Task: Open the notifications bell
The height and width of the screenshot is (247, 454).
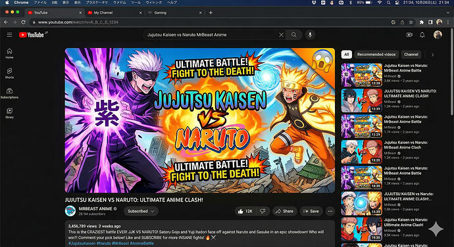Action: [x=422, y=35]
